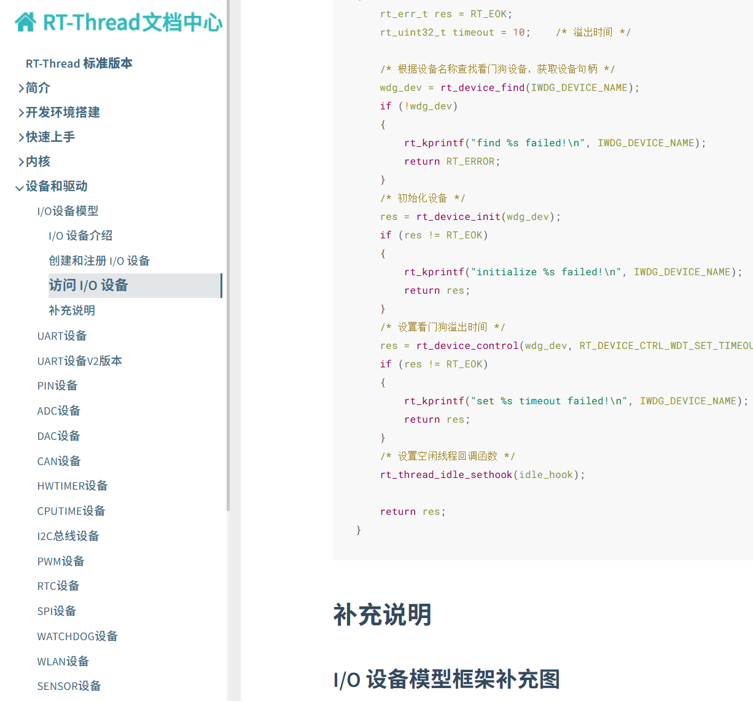Expand the 内核 section arrow
This screenshot has height=701, width=753.
pyautogui.click(x=21, y=162)
